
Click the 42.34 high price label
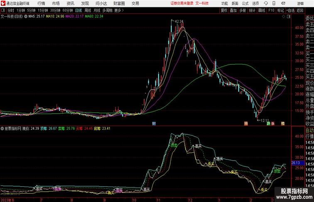(x=179, y=21)
